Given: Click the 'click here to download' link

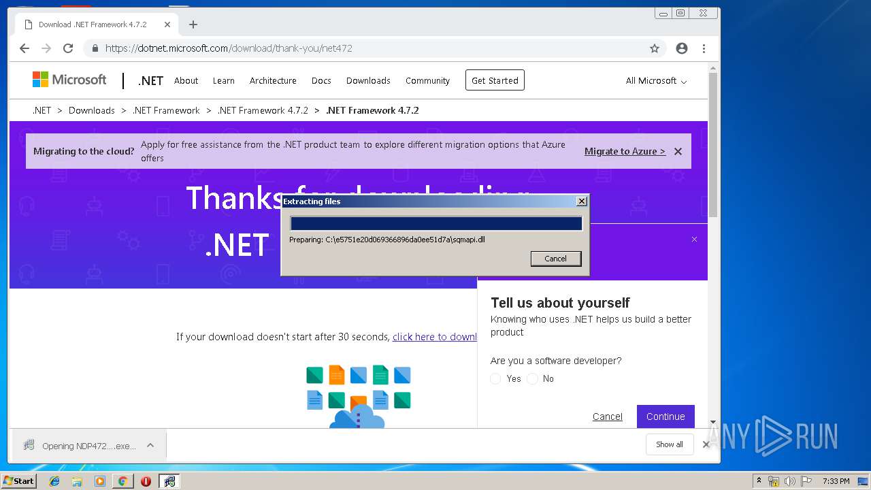Looking at the screenshot, I should [x=435, y=336].
